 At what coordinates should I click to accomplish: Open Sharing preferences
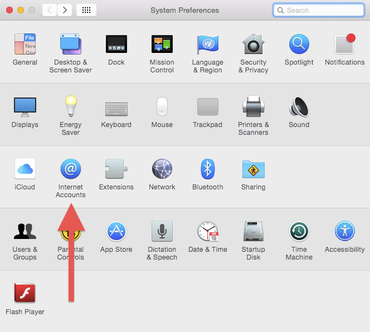[254, 169]
